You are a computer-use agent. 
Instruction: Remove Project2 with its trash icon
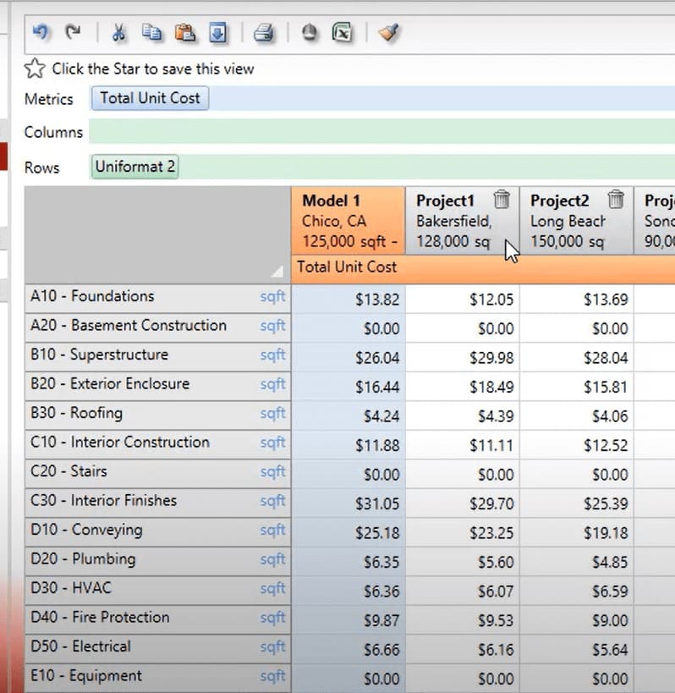pos(616,200)
